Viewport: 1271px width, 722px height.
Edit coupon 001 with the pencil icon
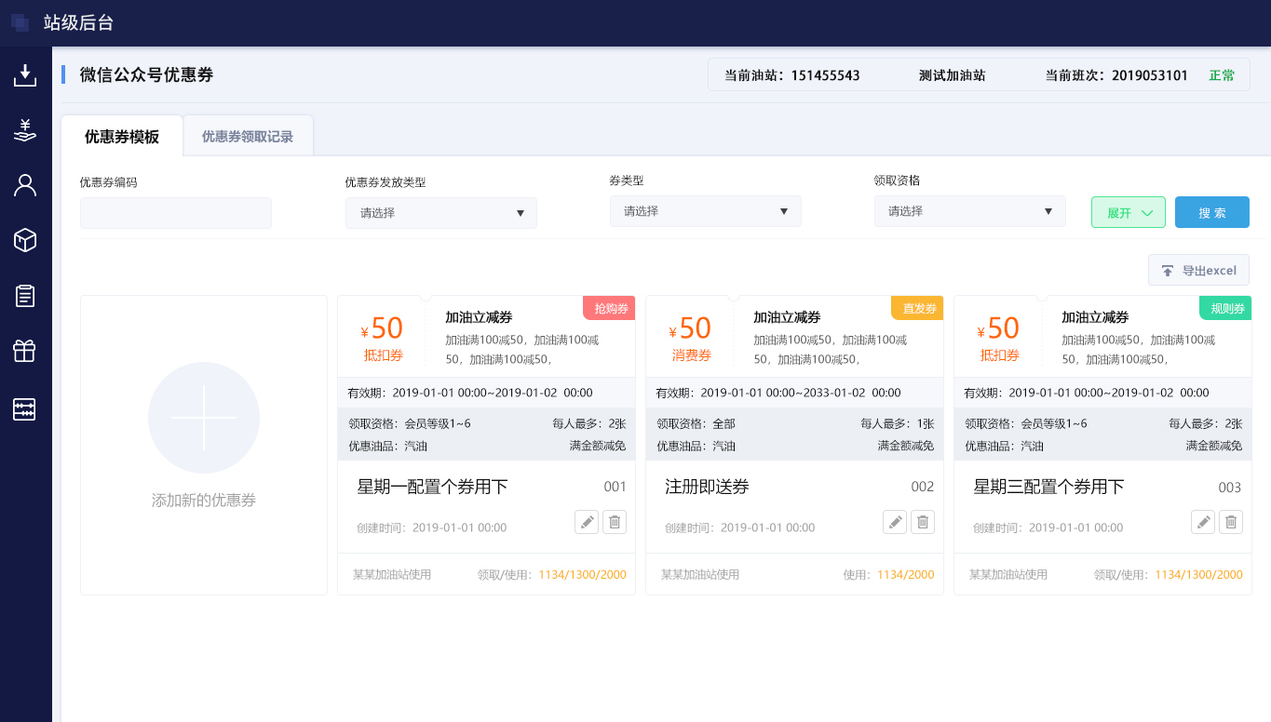pyautogui.click(x=587, y=522)
